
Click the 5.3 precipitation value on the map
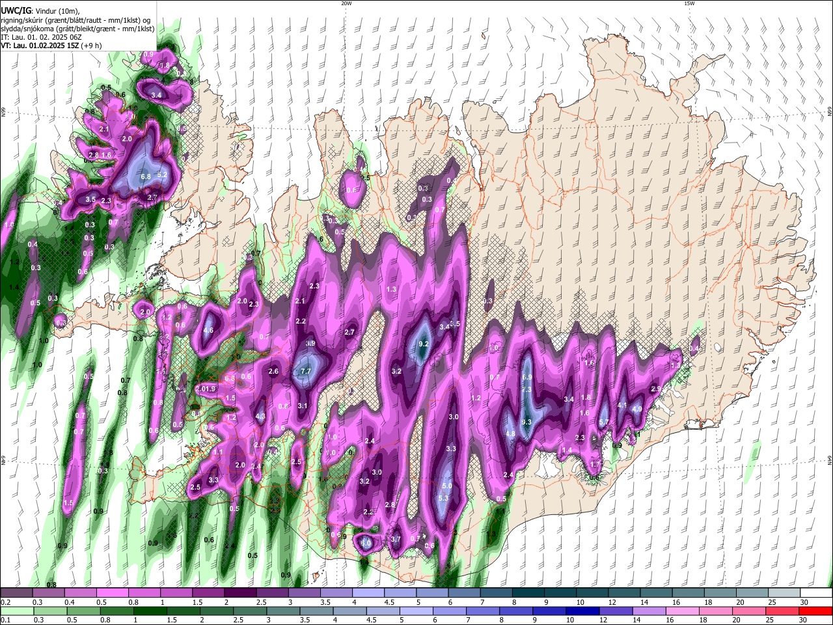[444, 498]
